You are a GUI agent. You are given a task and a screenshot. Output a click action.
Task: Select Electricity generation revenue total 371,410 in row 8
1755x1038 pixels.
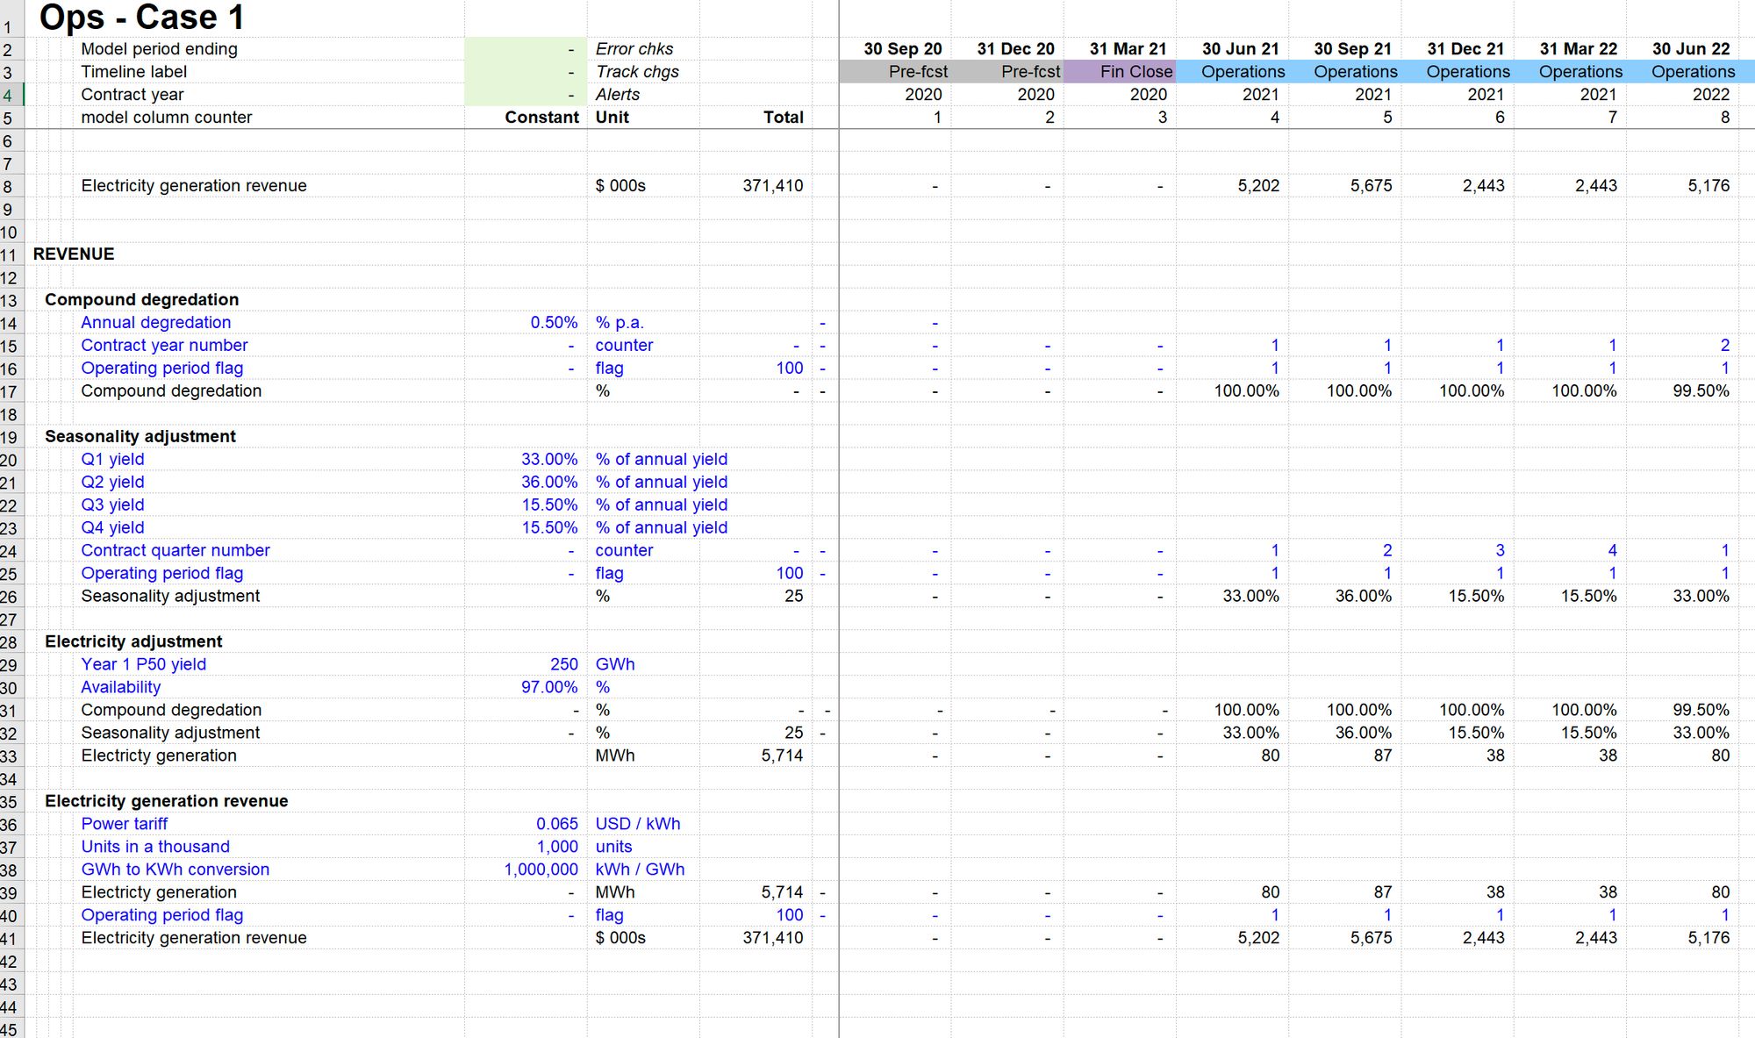click(772, 186)
